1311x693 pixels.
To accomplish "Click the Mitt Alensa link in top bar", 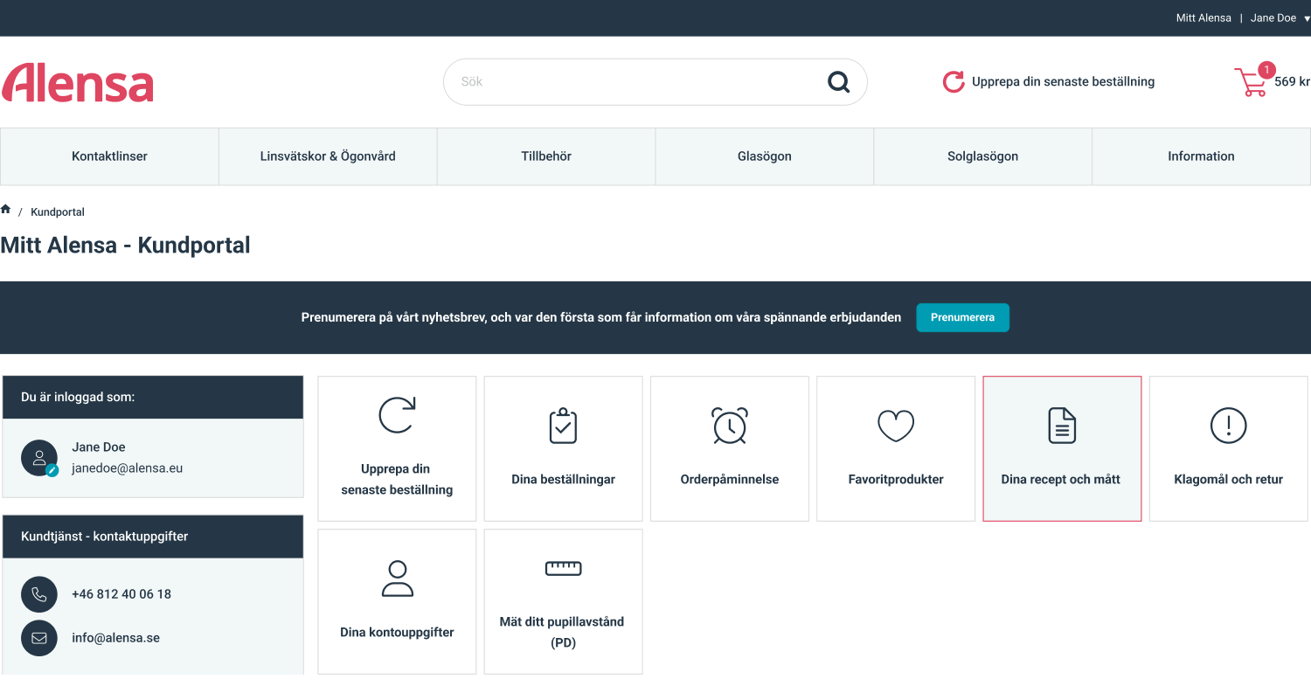I will click(1203, 18).
